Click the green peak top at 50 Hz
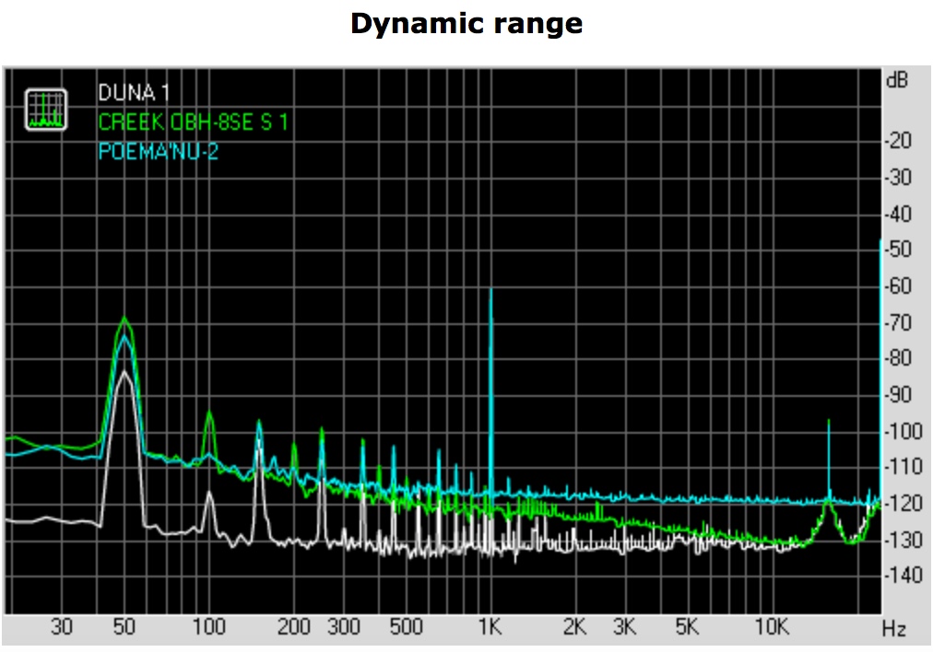The height and width of the screenshot is (652, 933). pos(124,320)
